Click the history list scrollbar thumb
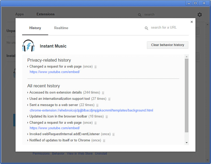211x164 pixels. click(x=187, y=95)
